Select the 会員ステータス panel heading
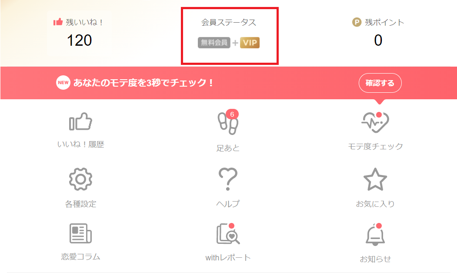The width and height of the screenshot is (457, 273). click(x=229, y=23)
